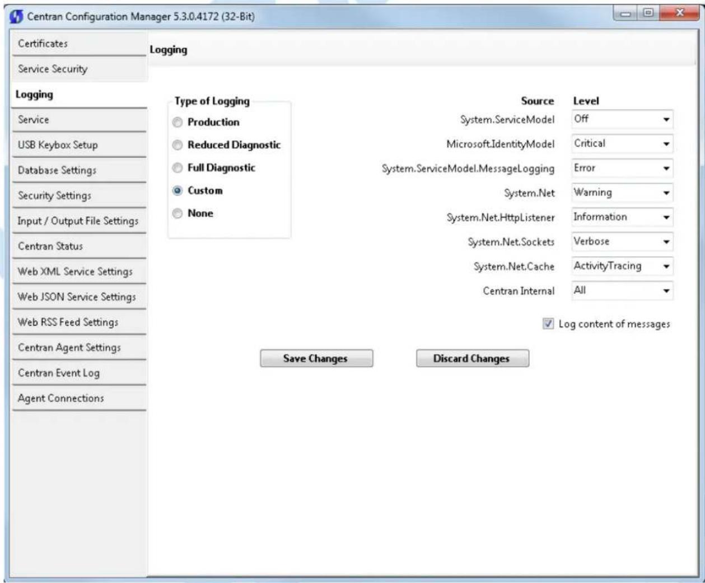The width and height of the screenshot is (705, 583).
Task: Click the Type of Logging group heading
Action: (212, 101)
